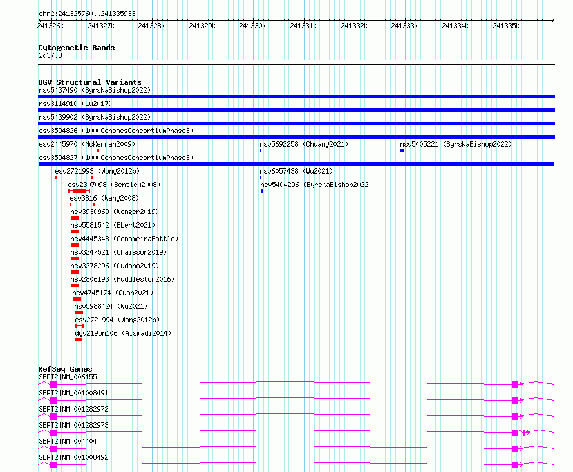Click the nsv5692258 (Chuang2021) variant label
The image size is (573, 472).
pyautogui.click(x=304, y=144)
